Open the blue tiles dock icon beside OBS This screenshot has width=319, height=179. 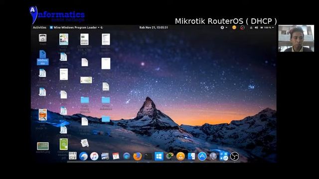click(x=224, y=156)
